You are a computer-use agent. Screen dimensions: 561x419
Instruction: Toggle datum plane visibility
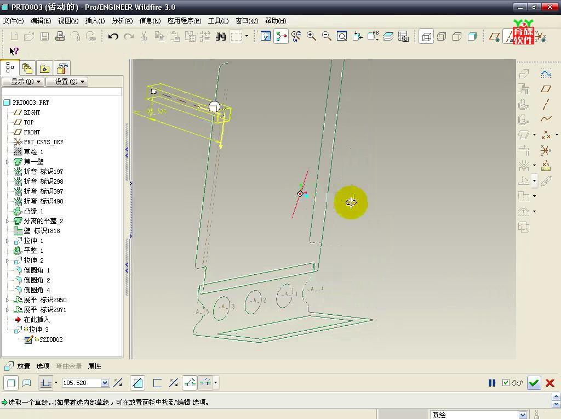(495, 36)
